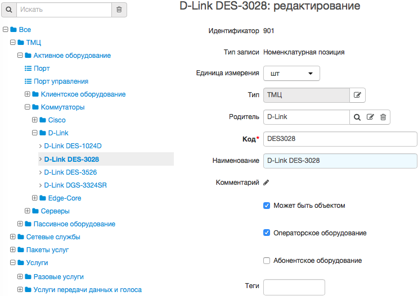
Task: Open D-Link DES-1024D item
Action: (73, 146)
